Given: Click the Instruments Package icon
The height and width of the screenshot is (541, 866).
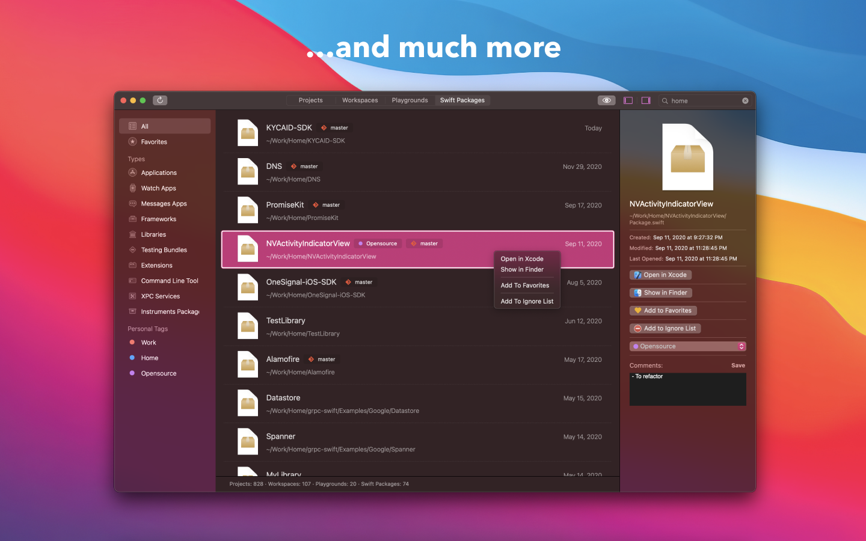Looking at the screenshot, I should pyautogui.click(x=133, y=311).
